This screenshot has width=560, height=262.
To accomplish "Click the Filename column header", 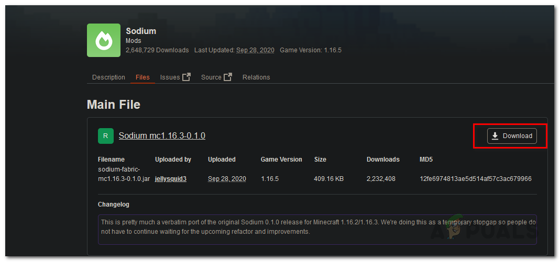I will (x=111, y=160).
